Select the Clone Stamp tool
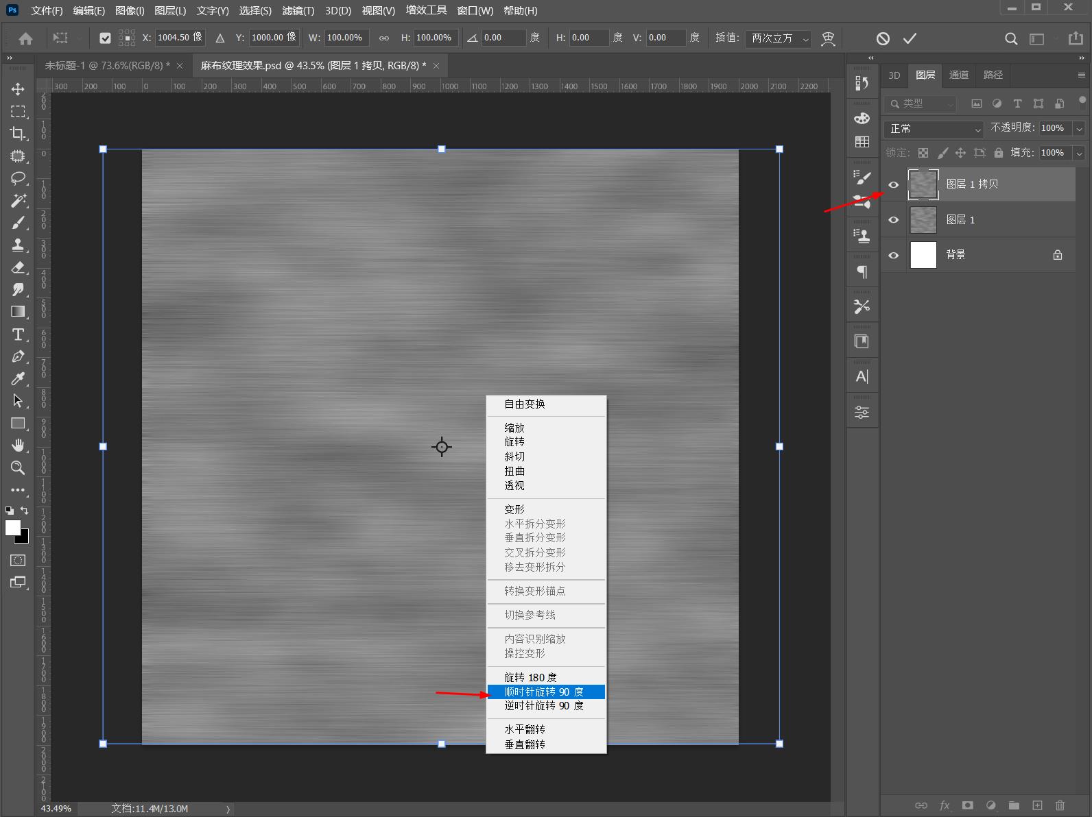The width and height of the screenshot is (1092, 817). point(19,245)
